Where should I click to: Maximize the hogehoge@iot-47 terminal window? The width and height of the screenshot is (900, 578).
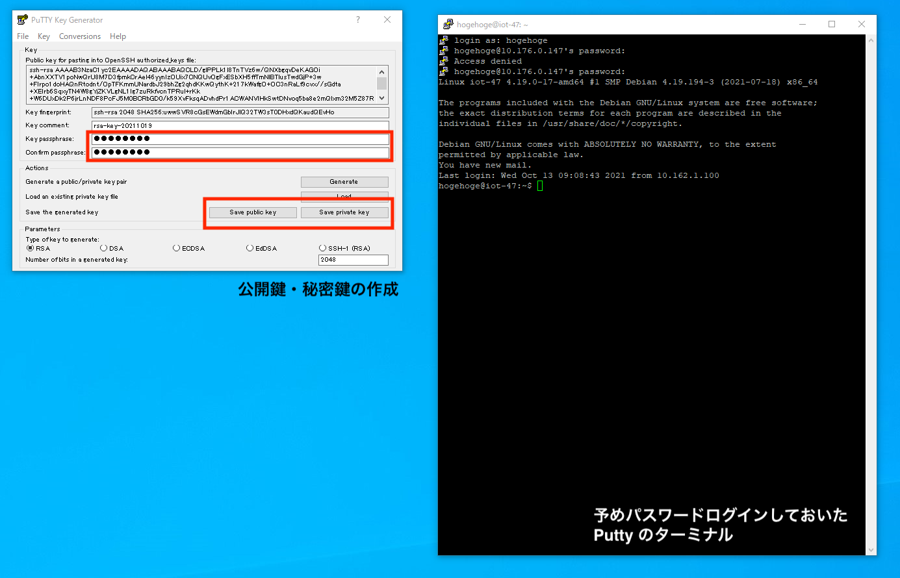coord(832,25)
